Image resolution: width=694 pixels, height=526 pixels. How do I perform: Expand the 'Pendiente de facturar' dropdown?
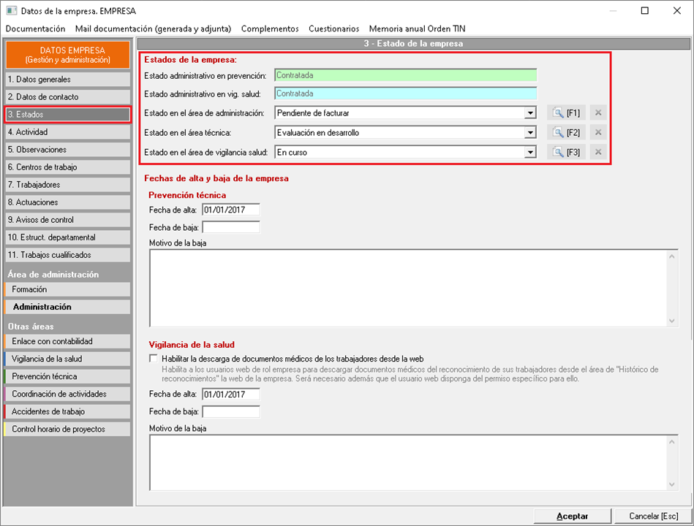[530, 113]
